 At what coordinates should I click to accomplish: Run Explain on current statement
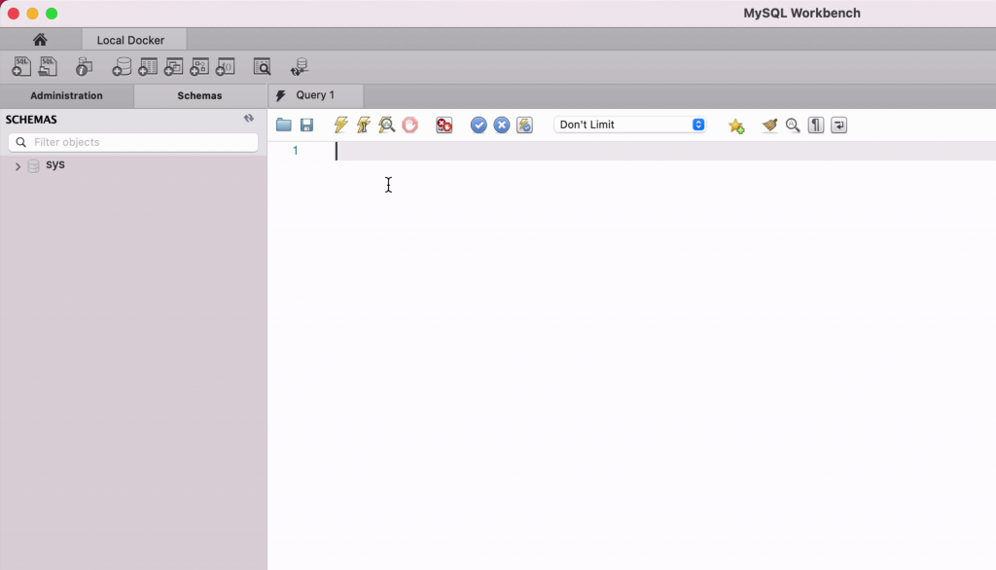[386, 125]
